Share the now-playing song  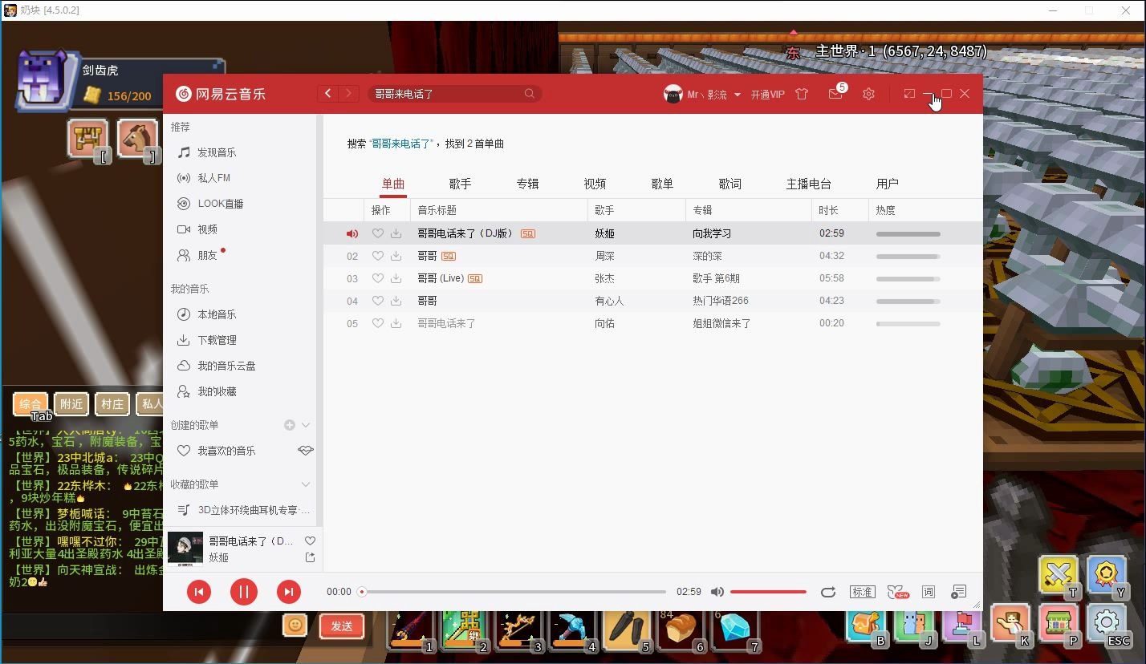310,557
